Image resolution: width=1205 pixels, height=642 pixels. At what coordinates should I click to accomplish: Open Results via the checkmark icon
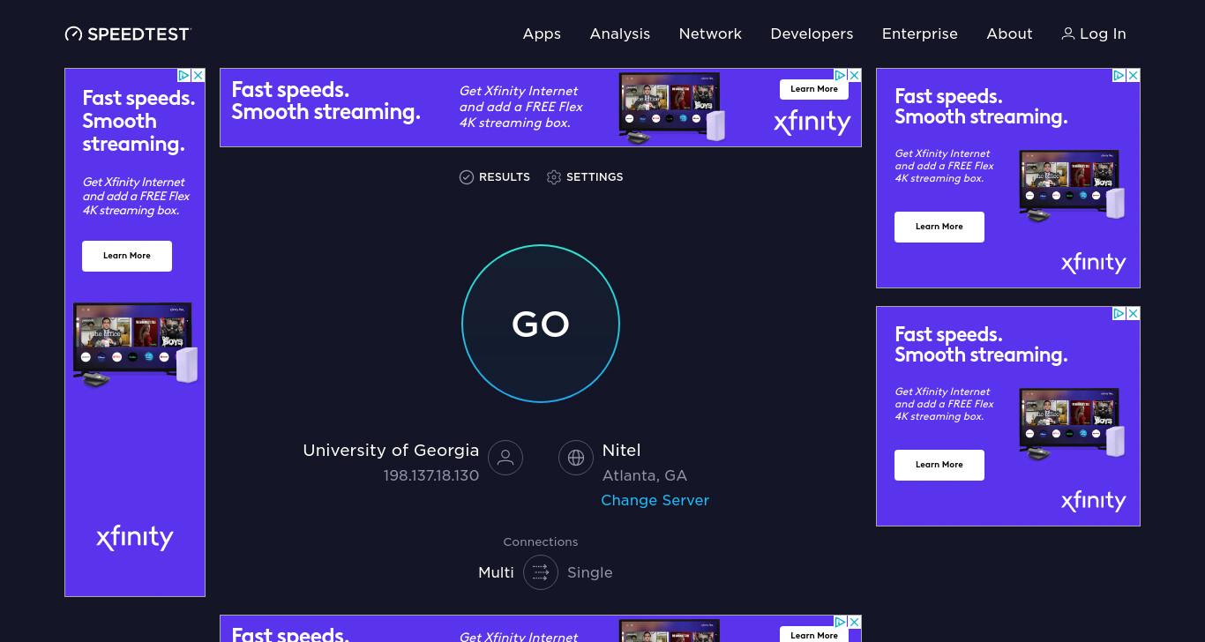(467, 177)
